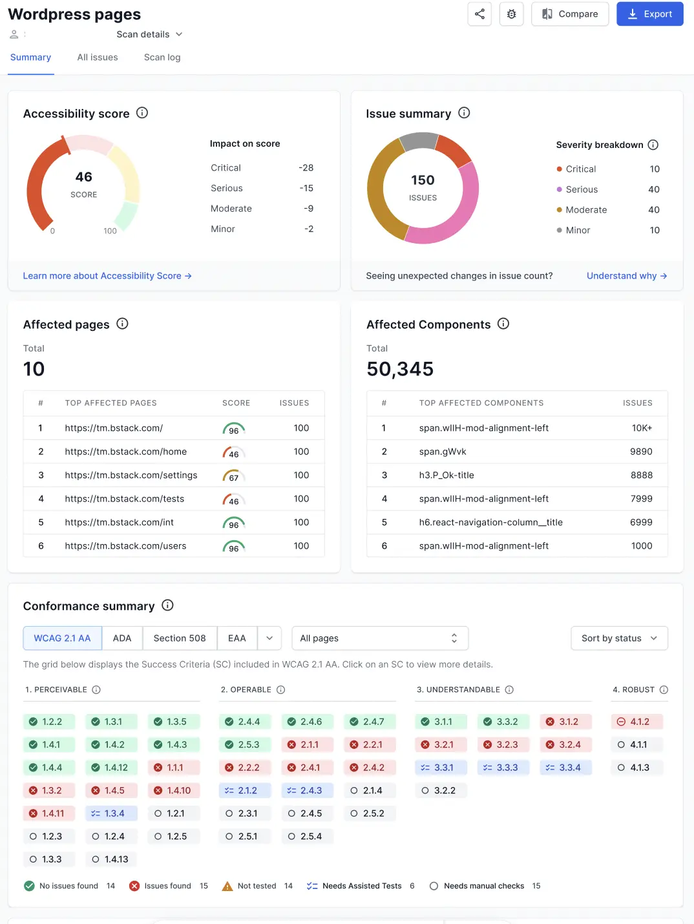
Task: Click the Export button
Action: (x=649, y=14)
